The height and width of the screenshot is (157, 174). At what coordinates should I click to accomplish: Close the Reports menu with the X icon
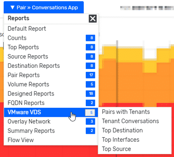[92, 19]
